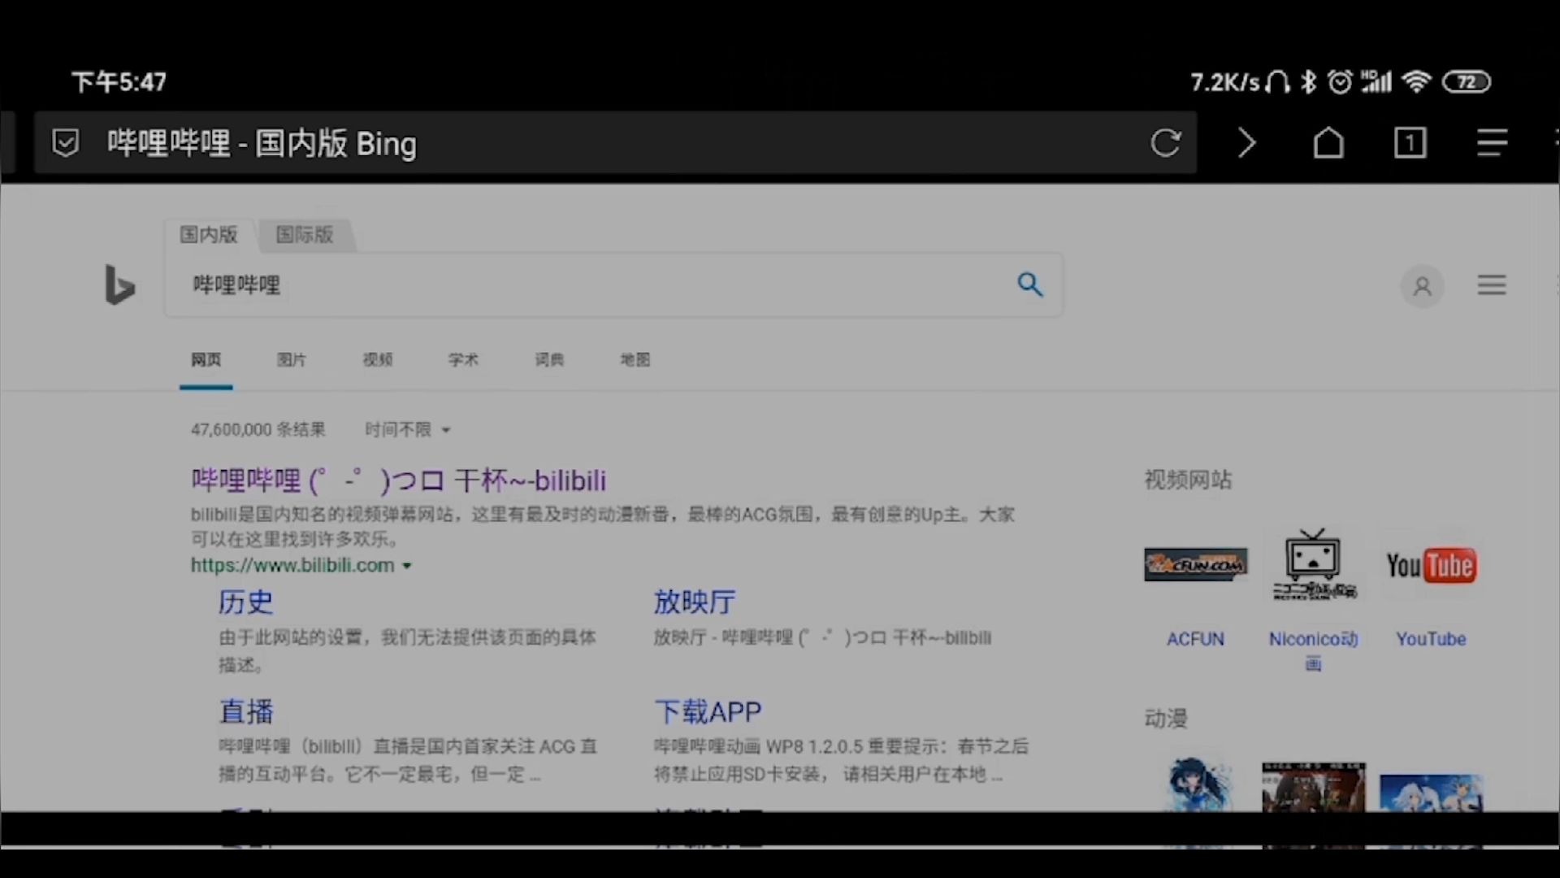
Task: Open the tab switcher showing 1 tab
Action: (1410, 143)
